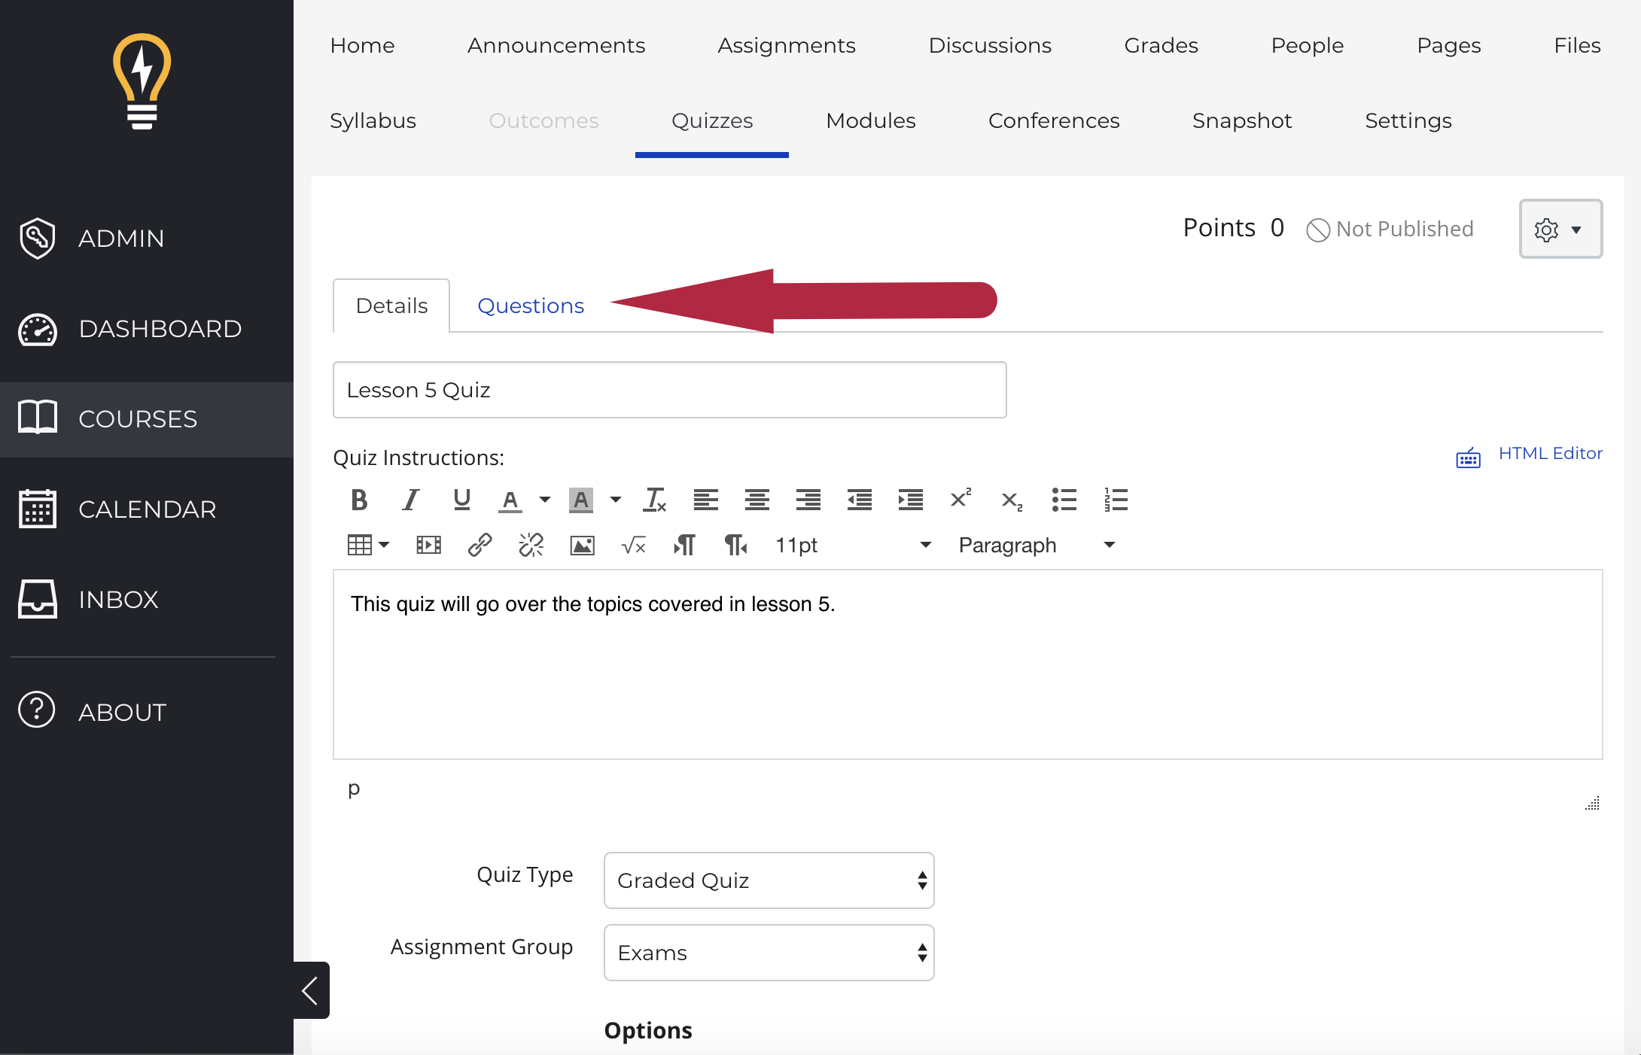This screenshot has height=1055, width=1641.
Task: Open the gear settings dropdown
Action: coord(1560,229)
